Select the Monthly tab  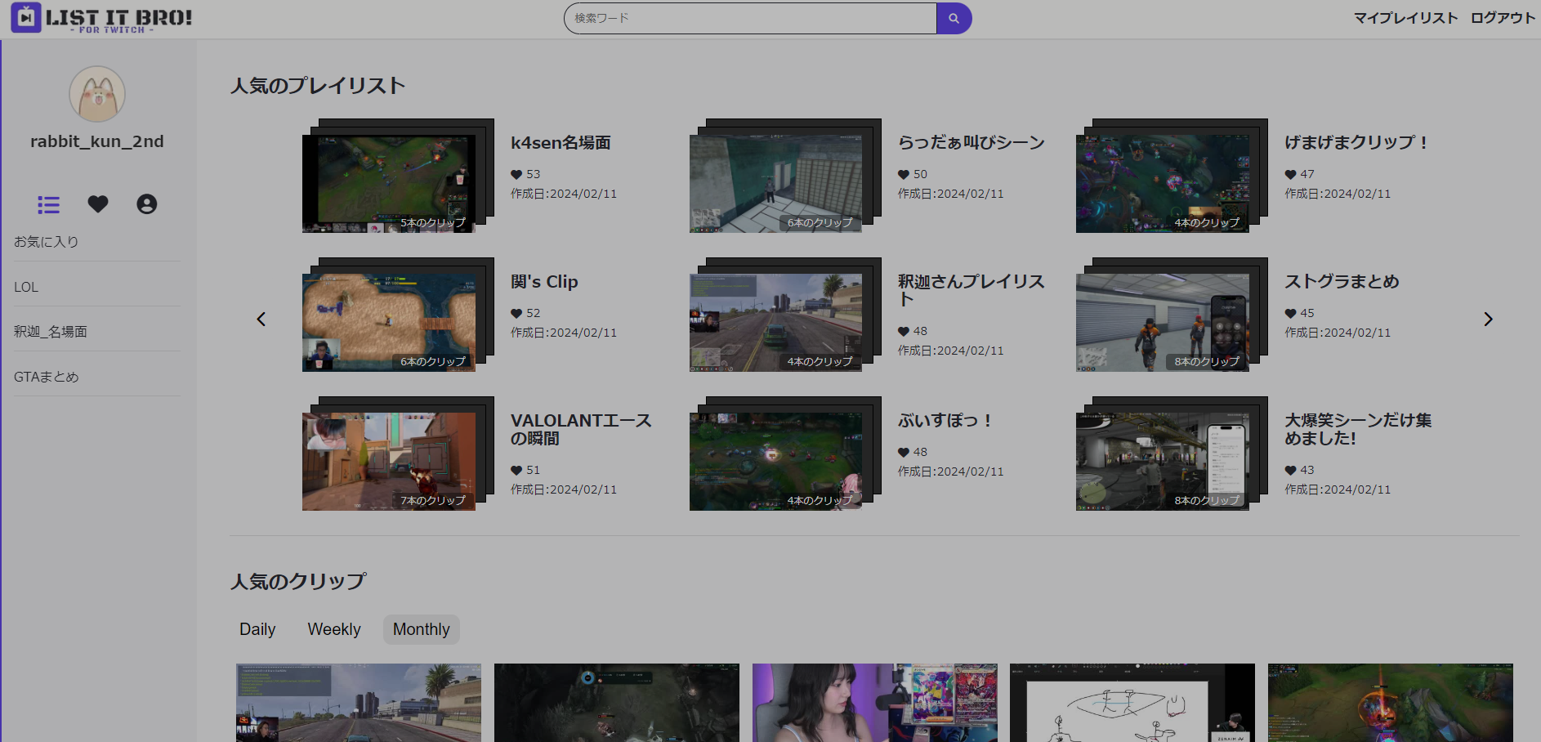click(x=422, y=629)
